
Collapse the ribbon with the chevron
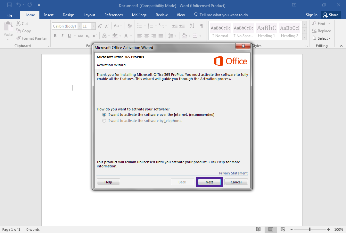click(341, 46)
